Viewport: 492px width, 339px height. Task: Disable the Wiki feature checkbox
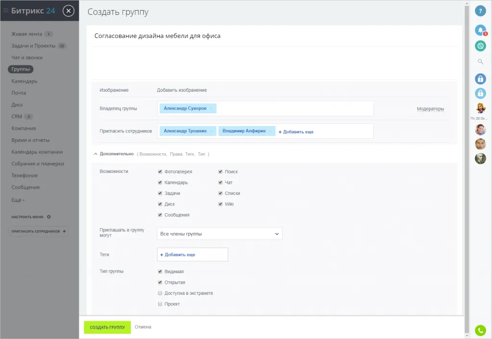(220, 204)
